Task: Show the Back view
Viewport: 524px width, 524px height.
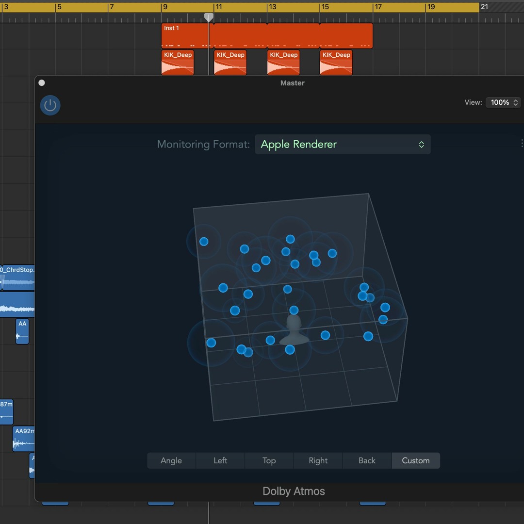Action: (367, 460)
